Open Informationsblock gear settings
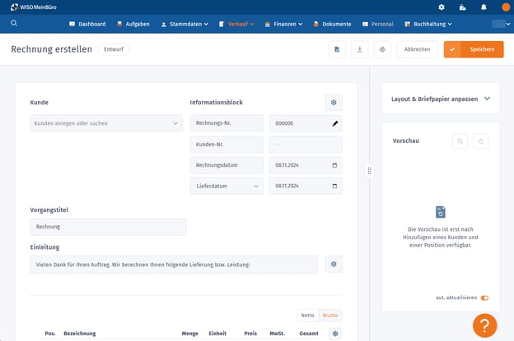 [x=334, y=103]
